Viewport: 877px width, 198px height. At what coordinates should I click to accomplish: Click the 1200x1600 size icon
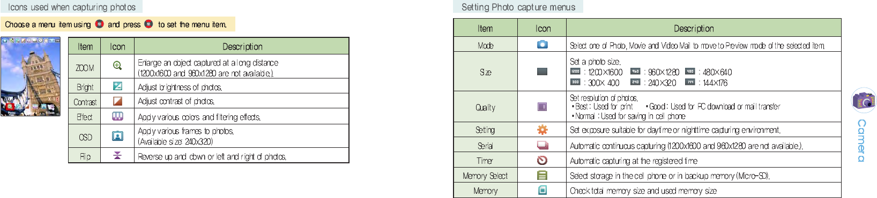coord(575,72)
